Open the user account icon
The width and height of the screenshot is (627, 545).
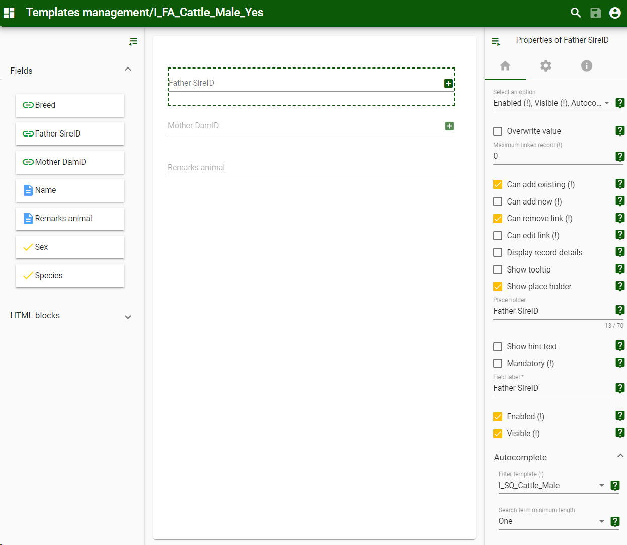(x=615, y=13)
